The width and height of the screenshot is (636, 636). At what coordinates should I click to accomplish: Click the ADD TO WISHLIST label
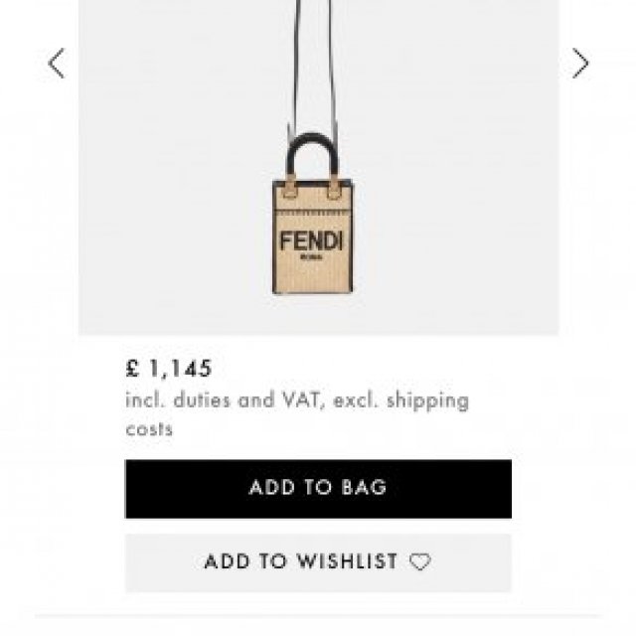click(x=301, y=562)
